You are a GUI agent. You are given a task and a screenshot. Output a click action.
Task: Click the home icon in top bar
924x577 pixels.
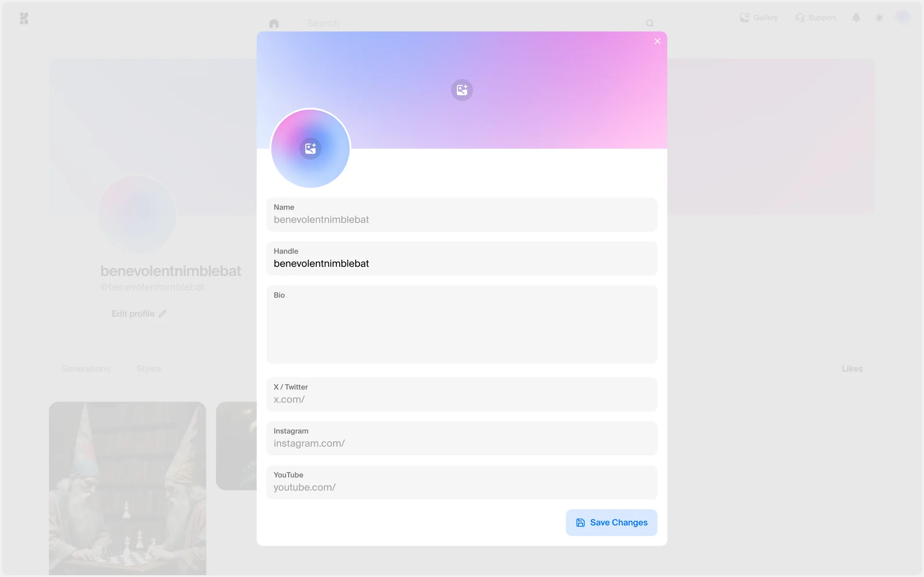point(274,23)
